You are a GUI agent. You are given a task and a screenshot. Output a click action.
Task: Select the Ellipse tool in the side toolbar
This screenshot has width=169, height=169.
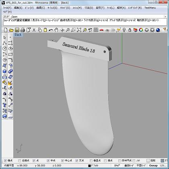(x=10, y=49)
